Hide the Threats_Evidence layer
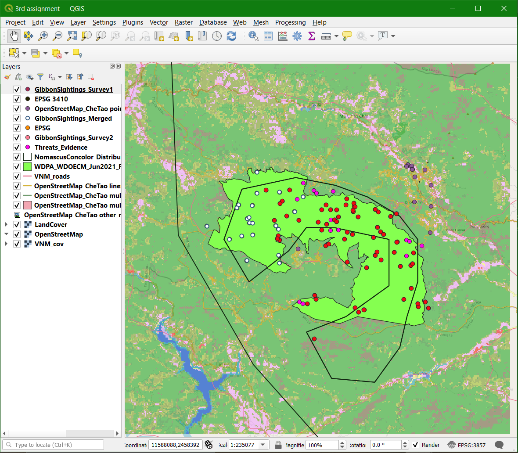Screen dimensions: 518x453 coord(17,147)
